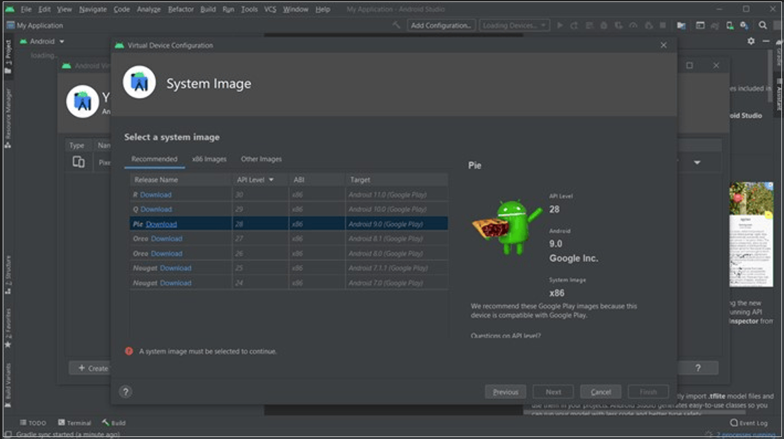784x439 pixels.
Task: Open the Loading Devices dropdown
Action: [514, 25]
